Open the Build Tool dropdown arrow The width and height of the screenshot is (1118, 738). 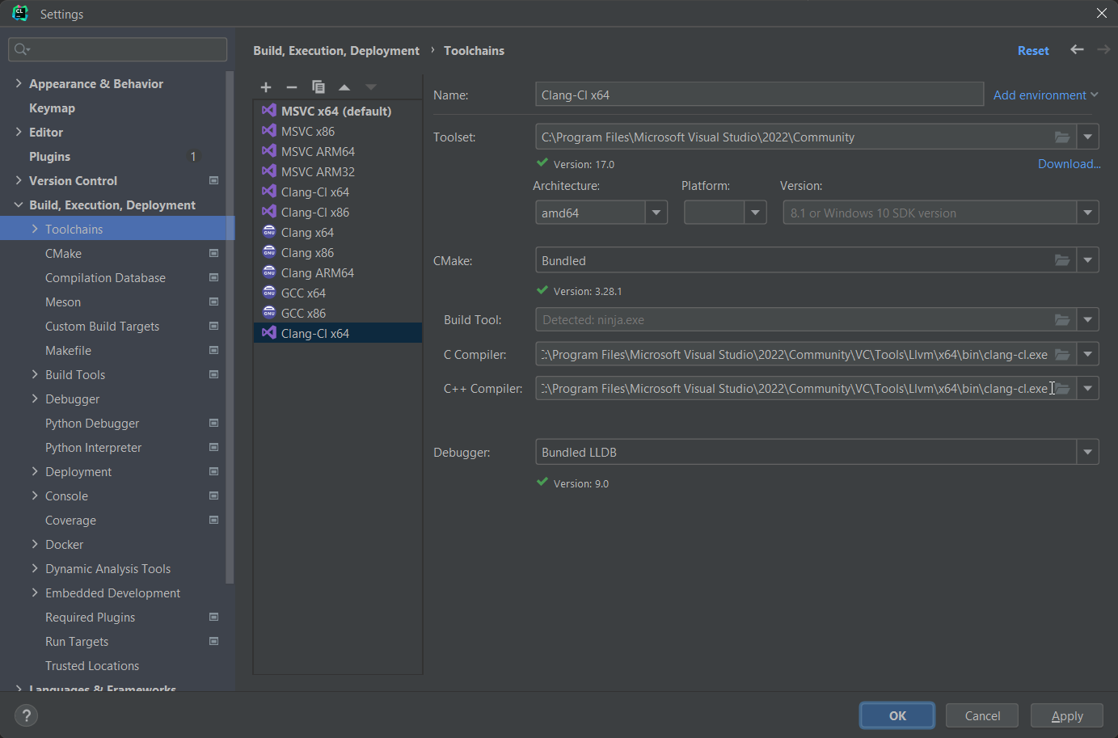1088,320
